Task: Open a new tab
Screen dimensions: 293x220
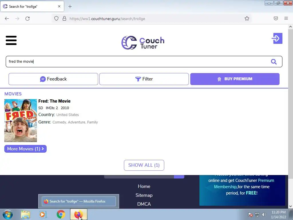Action: click(x=70, y=7)
